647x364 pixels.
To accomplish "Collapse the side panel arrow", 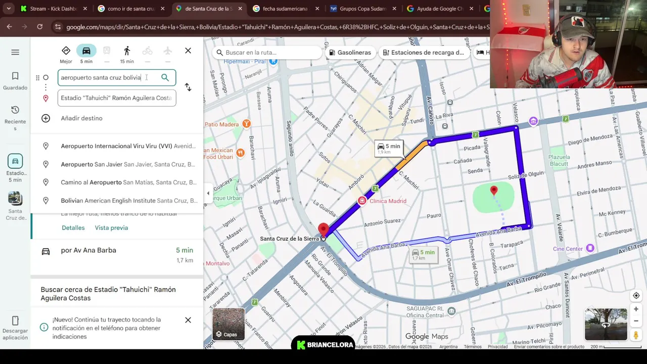I will point(208,193).
